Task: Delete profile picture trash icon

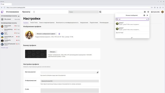Action: click(59, 34)
